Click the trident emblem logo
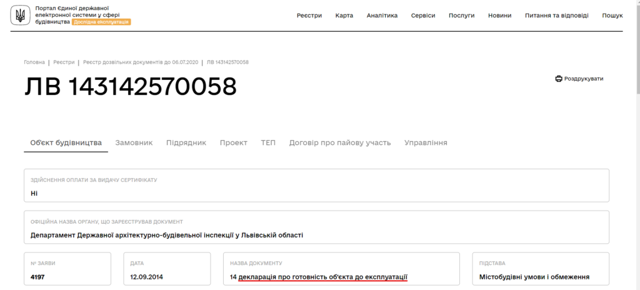The image size is (640, 290). click(20, 16)
